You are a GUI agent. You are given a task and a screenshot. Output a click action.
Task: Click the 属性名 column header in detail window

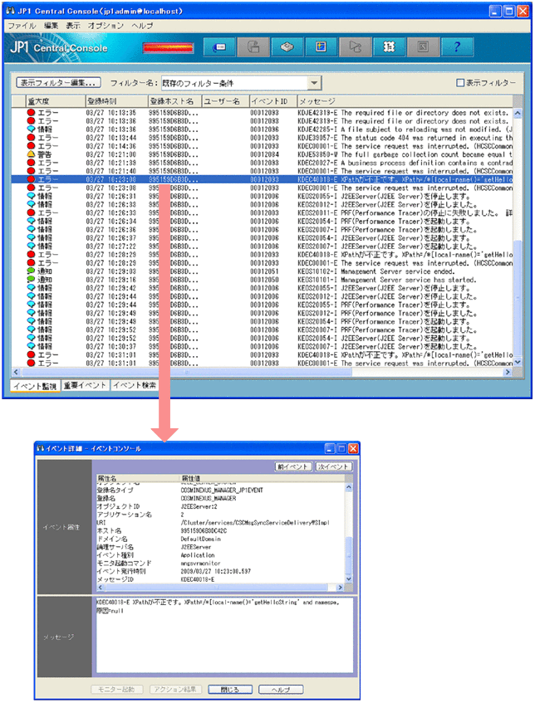138,478
